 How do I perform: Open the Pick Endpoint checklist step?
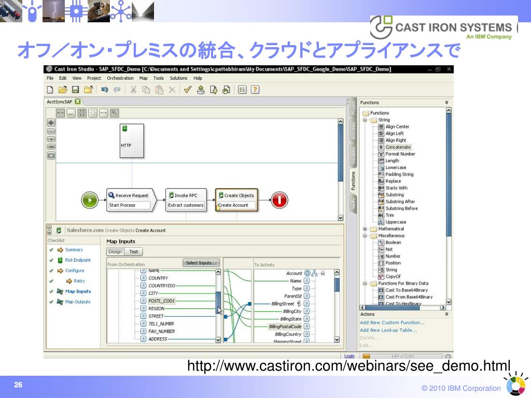pyautogui.click(x=78, y=260)
